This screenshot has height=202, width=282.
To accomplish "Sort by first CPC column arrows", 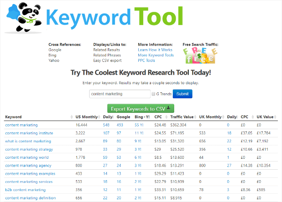I will pyautogui.click(x=166, y=117).
